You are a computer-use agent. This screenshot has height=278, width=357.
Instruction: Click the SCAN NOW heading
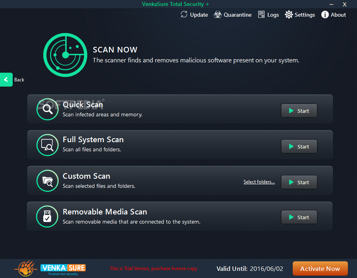point(115,50)
